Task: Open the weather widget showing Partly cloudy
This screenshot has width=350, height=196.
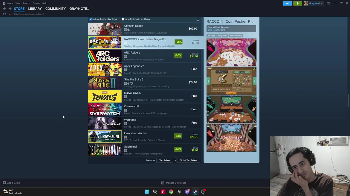Action: 13,192
